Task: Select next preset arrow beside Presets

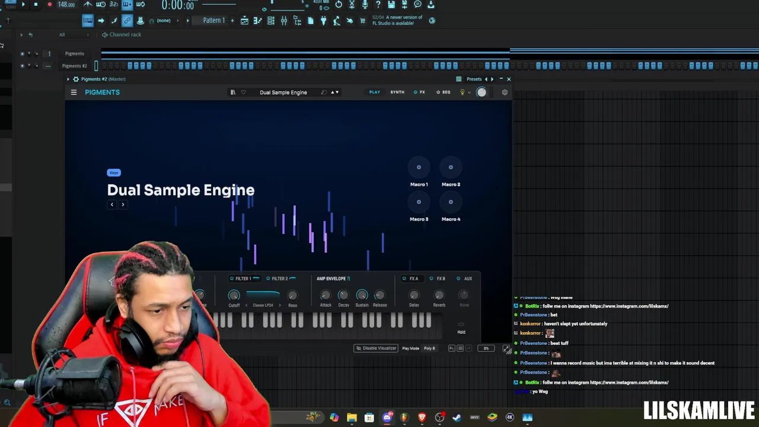Action: click(x=492, y=79)
